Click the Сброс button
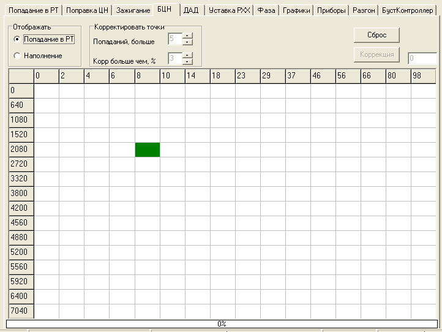Image resolution: width=442 pixels, height=332 pixels. [376, 35]
